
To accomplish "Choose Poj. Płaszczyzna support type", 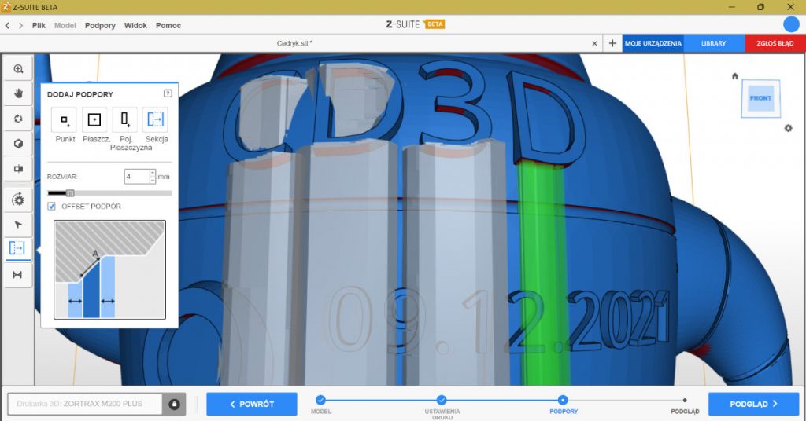I will point(125,120).
